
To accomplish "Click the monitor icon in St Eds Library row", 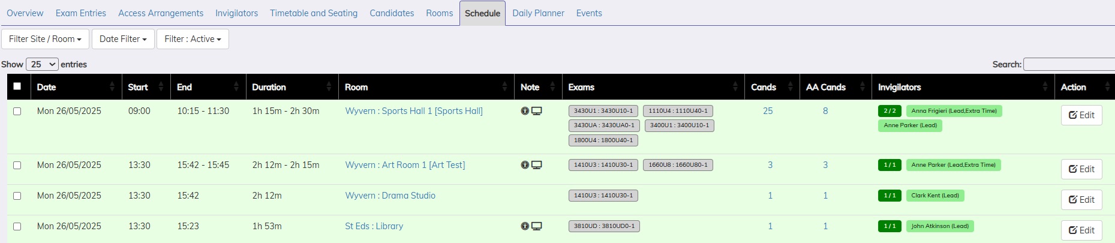I will coord(537,226).
